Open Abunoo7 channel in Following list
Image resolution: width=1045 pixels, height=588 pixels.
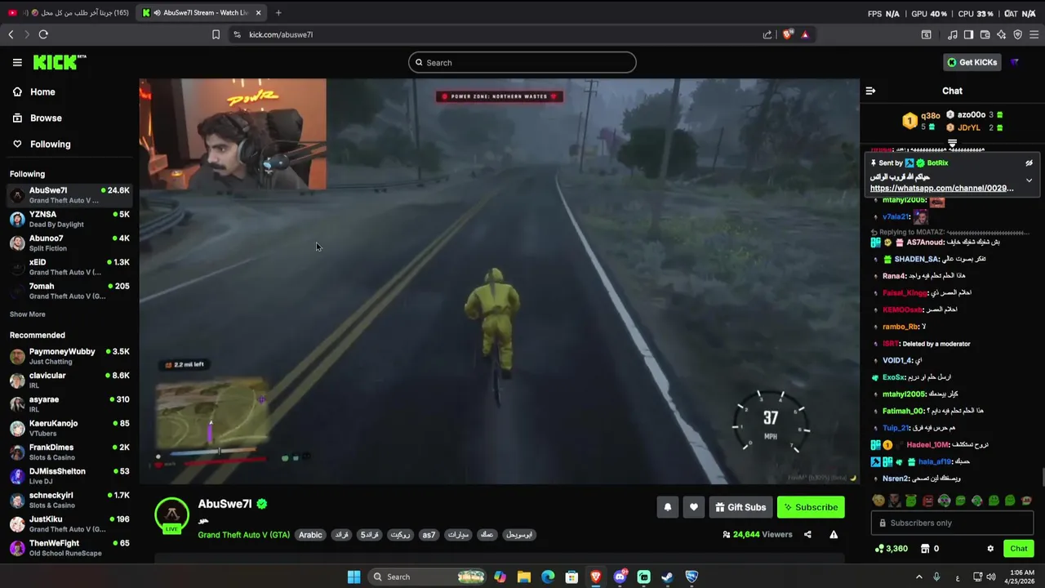point(69,243)
